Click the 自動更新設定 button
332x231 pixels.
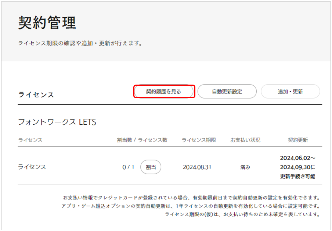coord(227,92)
